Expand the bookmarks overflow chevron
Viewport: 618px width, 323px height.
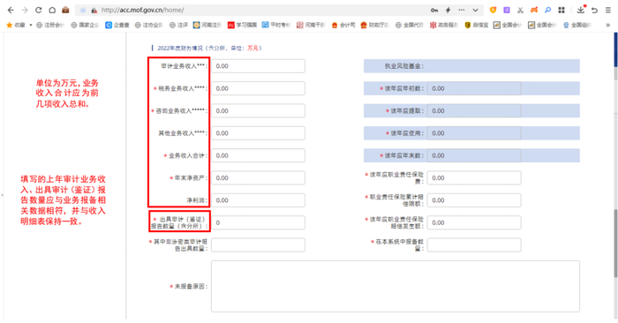point(607,25)
